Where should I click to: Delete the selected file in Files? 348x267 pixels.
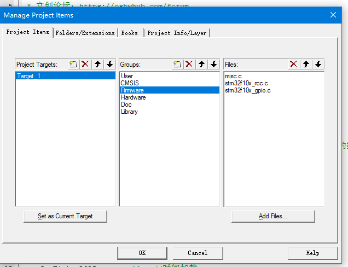(x=294, y=65)
